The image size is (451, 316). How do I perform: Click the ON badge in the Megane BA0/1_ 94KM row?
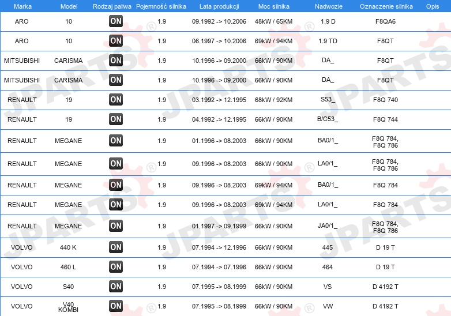[116, 185]
